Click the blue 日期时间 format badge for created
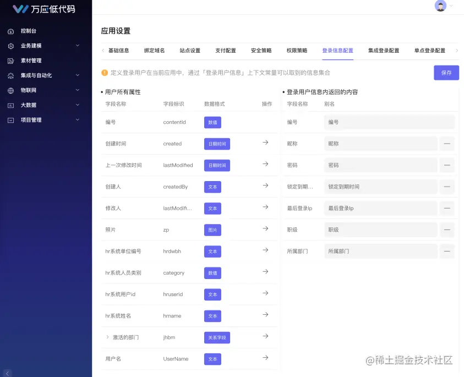The image size is (464, 377). (x=217, y=144)
